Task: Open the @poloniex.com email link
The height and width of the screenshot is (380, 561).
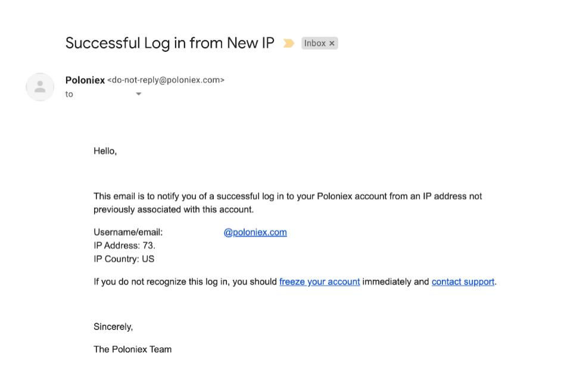Action: (255, 232)
